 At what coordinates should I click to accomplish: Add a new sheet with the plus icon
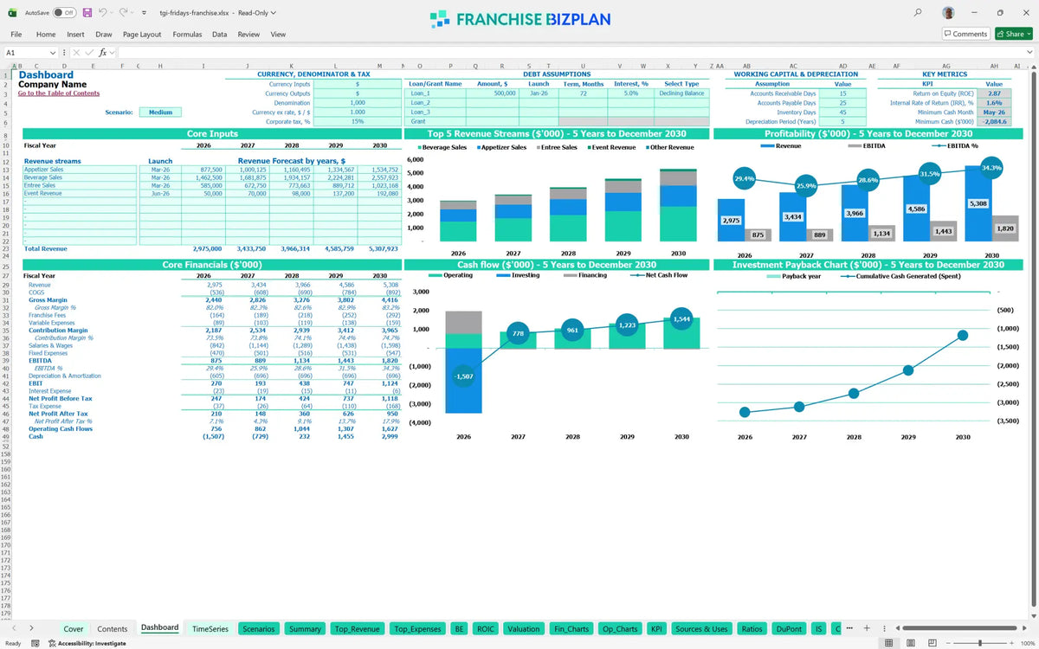pos(867,628)
